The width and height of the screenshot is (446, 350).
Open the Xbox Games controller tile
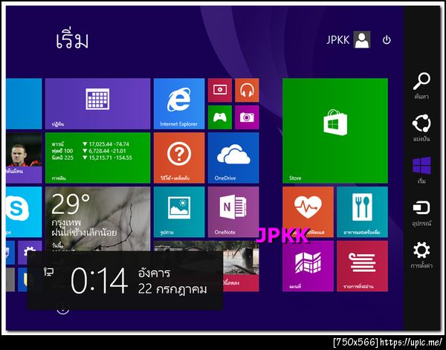pyautogui.click(x=220, y=117)
